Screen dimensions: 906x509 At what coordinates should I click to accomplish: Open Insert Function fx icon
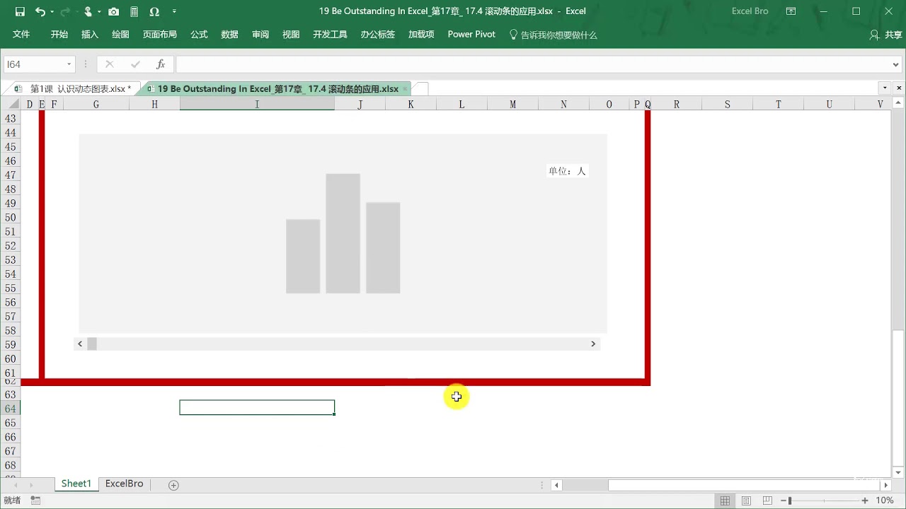pyautogui.click(x=161, y=64)
